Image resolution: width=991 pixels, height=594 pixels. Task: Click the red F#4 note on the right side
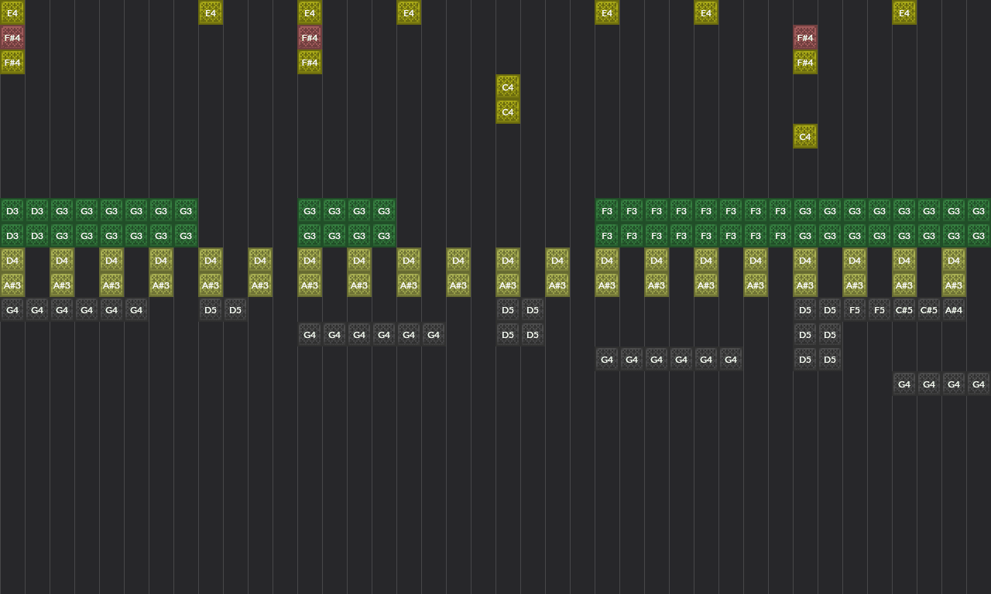click(x=805, y=37)
